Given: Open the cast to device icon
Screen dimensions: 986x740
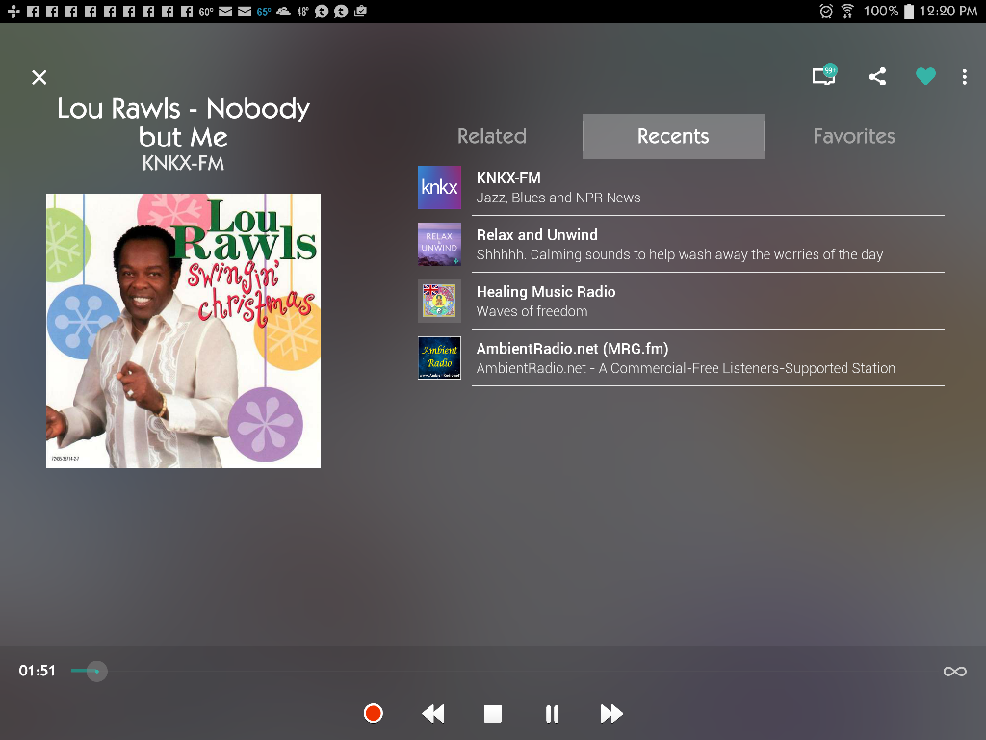Looking at the screenshot, I should (x=824, y=75).
